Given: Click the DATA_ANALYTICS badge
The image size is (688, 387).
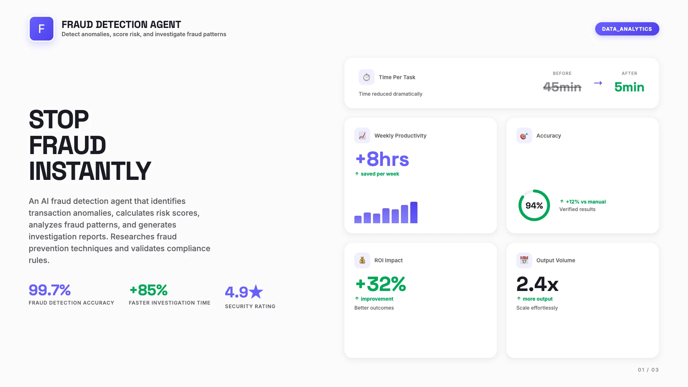Looking at the screenshot, I should 627,29.
